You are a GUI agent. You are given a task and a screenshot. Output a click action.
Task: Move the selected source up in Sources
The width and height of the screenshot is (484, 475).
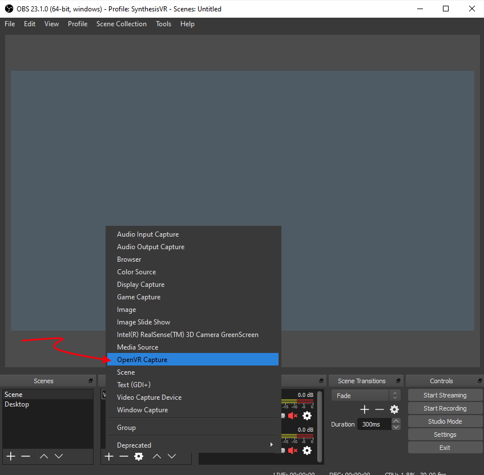pos(157,456)
